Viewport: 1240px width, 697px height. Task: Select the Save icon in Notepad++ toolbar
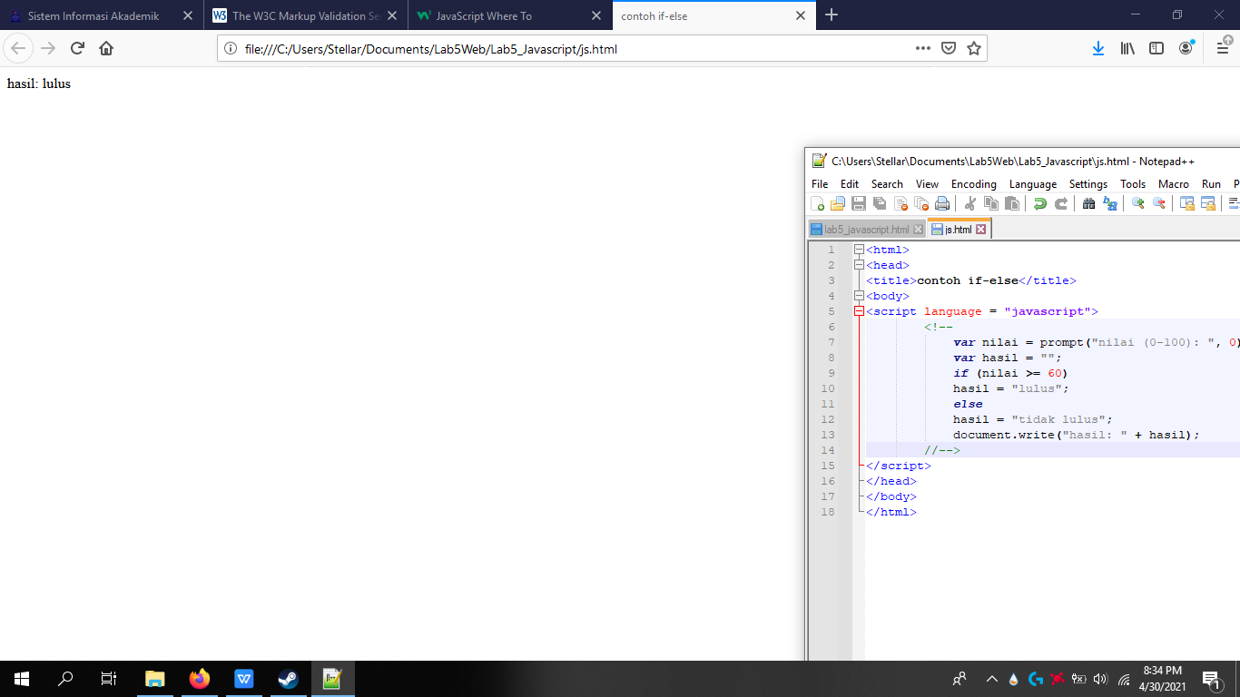857,202
